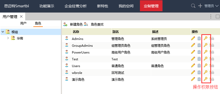The height and width of the screenshot is (94, 220).
Task: Select the wbrole role name
Action: pos(77,73)
